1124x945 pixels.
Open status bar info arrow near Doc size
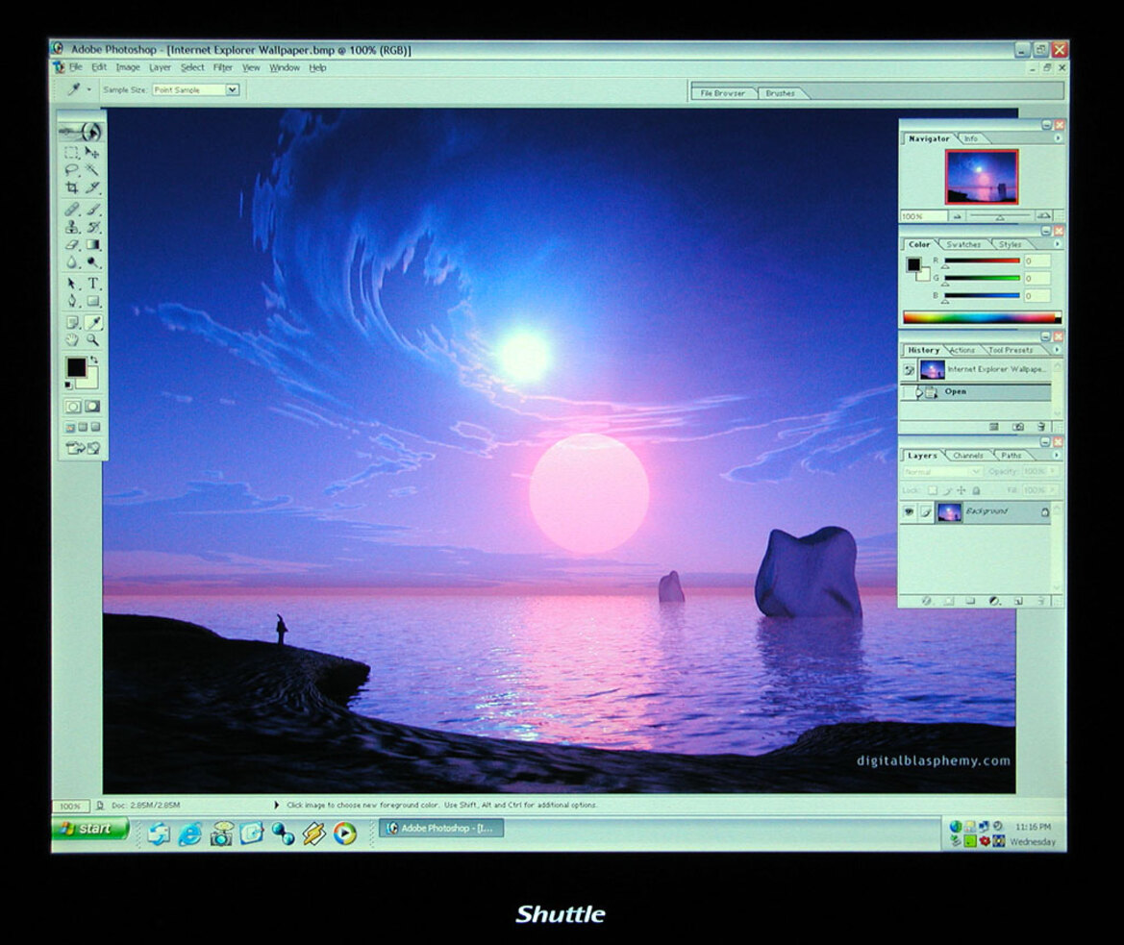click(x=277, y=806)
